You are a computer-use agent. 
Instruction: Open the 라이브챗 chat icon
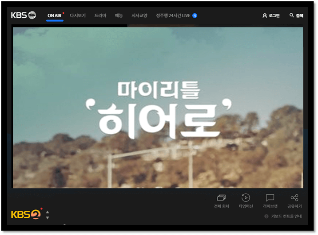270,198
